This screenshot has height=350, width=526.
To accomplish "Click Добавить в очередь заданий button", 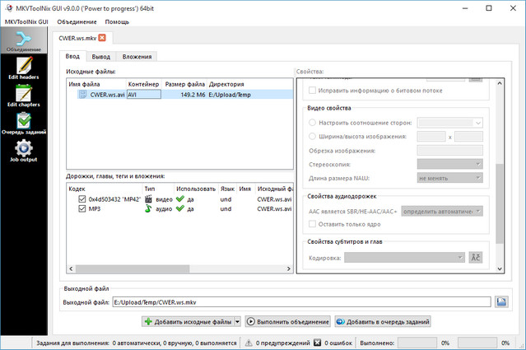I will 383,321.
